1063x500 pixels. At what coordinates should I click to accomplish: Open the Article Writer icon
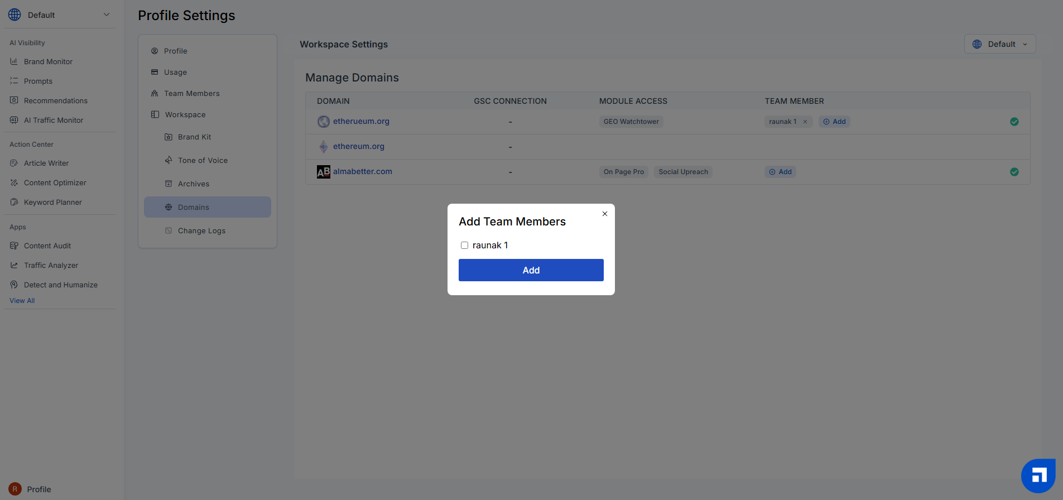click(x=14, y=164)
